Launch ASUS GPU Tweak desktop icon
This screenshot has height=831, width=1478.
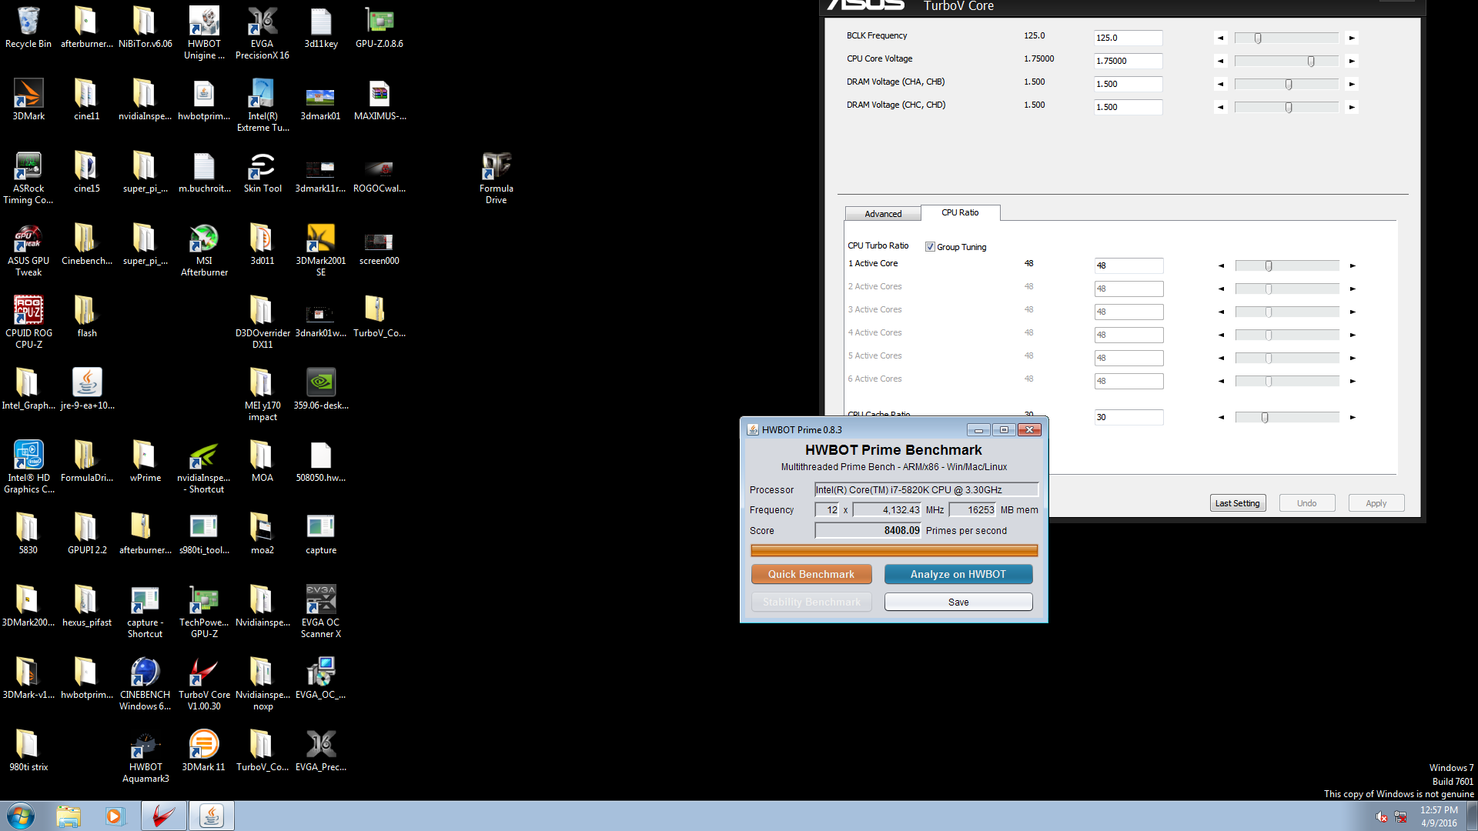(x=28, y=250)
